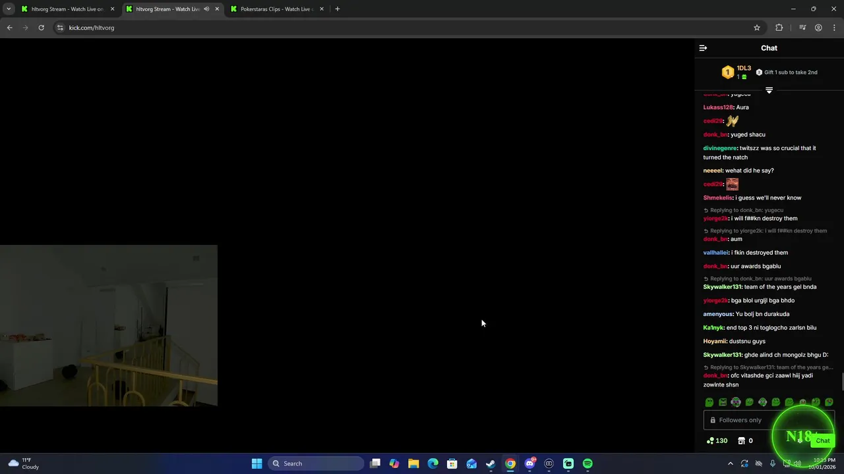Click username Ka1nyk in chat
Viewport: 844px width, 474px height.
coord(714,328)
